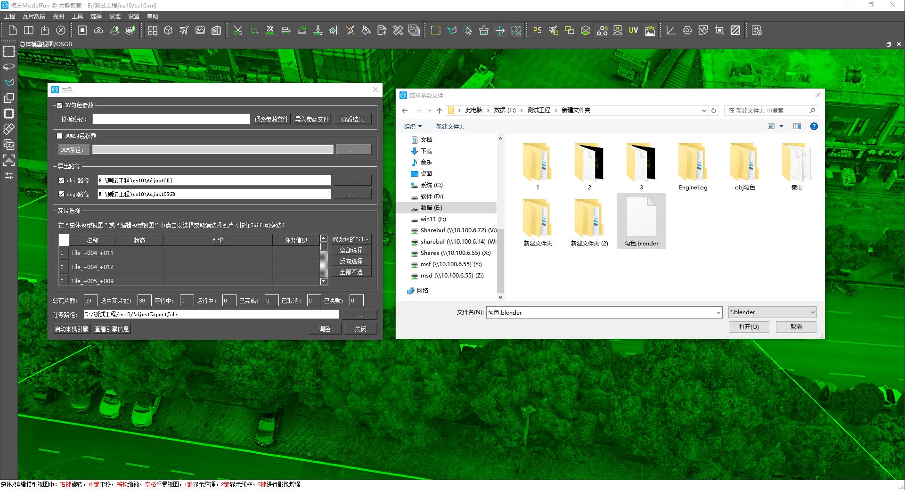Select the crop tool in toolbar
Viewport: 905px width, 490px height.
[254, 31]
